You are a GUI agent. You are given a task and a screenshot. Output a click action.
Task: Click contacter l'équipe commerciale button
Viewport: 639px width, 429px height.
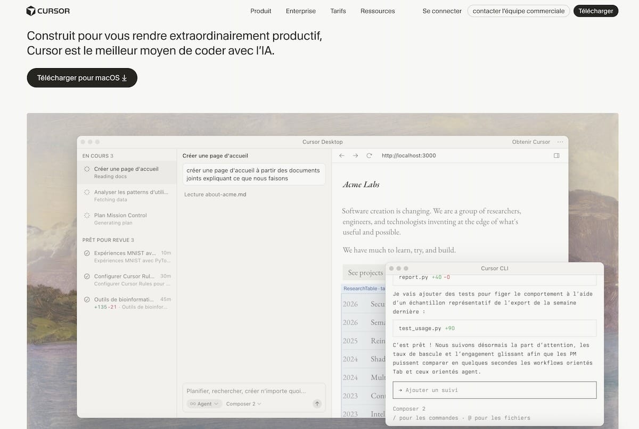(x=519, y=11)
